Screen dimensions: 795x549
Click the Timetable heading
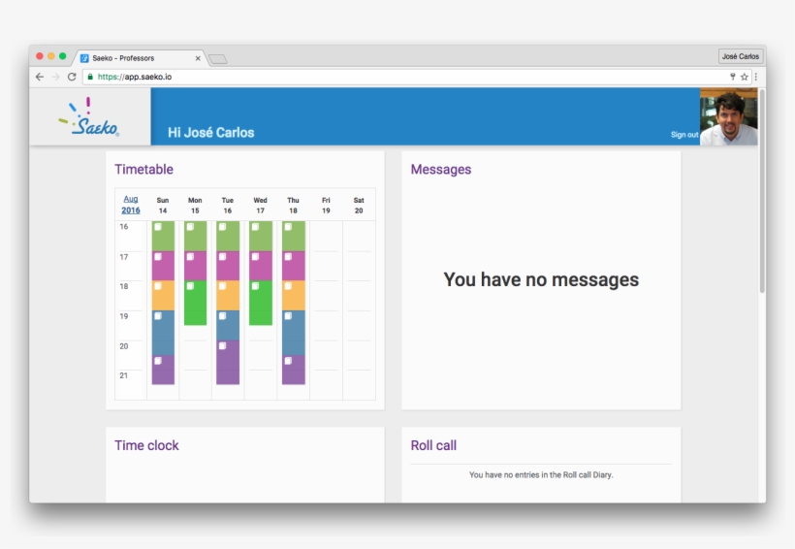tap(144, 169)
